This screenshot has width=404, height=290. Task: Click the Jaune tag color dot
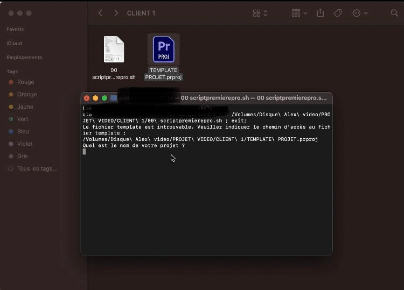pos(11,107)
